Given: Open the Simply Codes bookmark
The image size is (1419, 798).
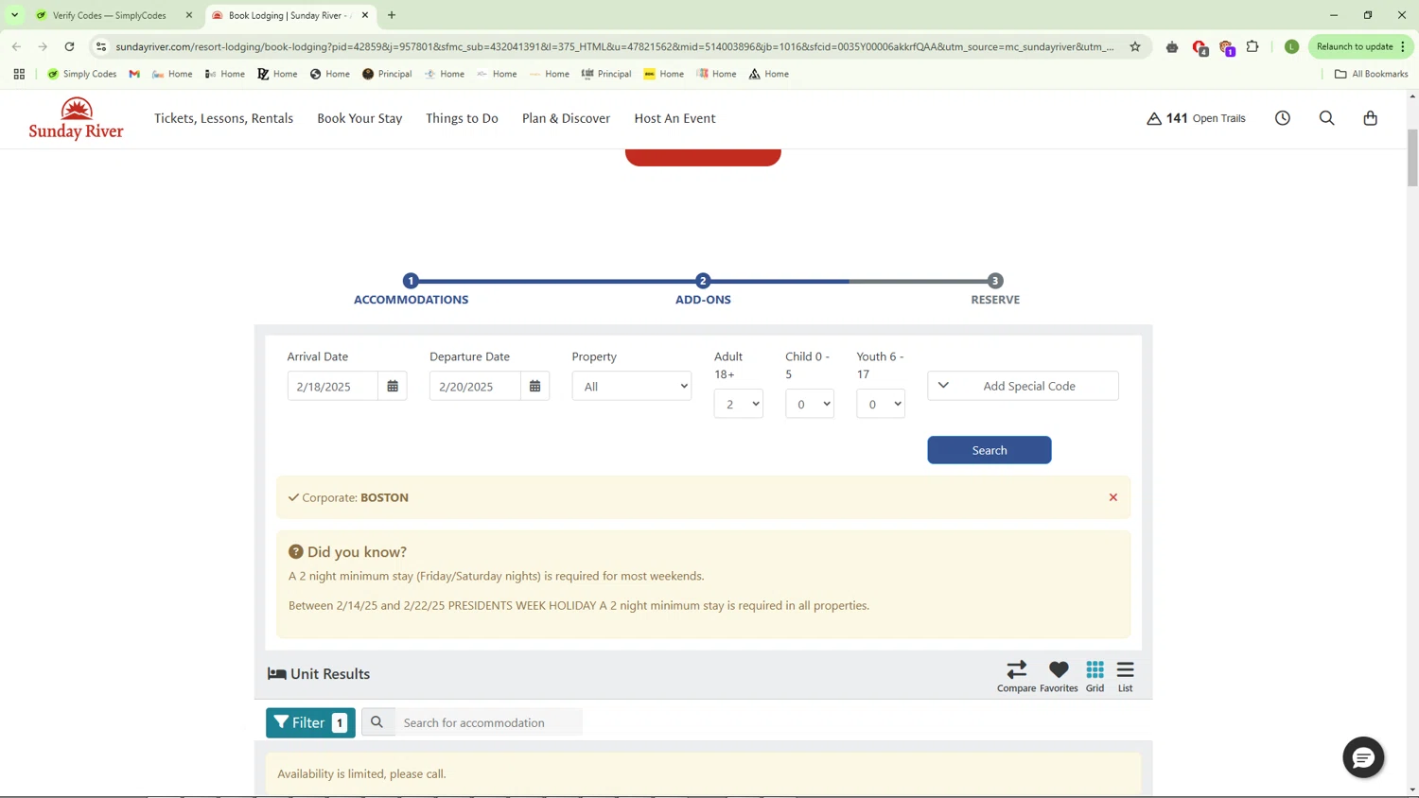Looking at the screenshot, I should pos(81,74).
